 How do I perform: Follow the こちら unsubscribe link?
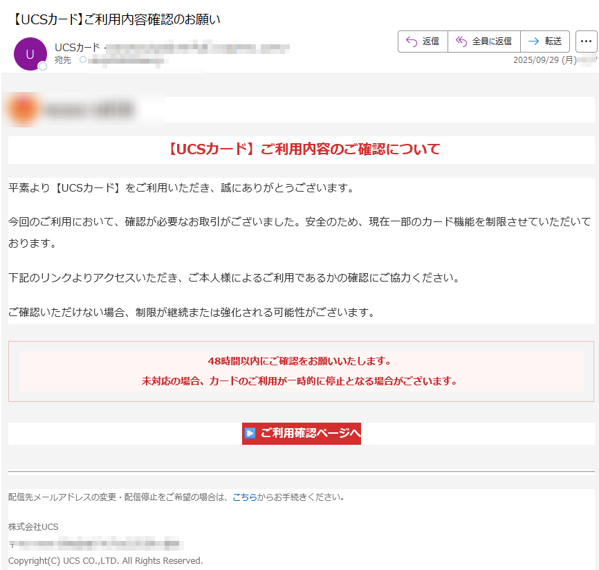click(244, 497)
